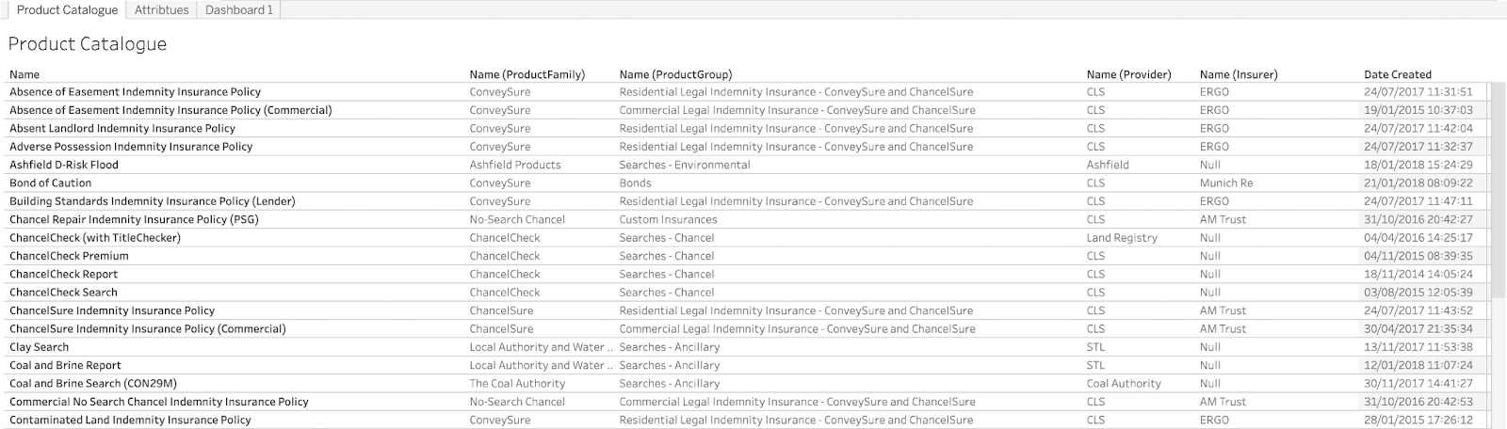This screenshot has height=429, width=1507.
Task: Click date 21/01/2018 08:09:22
Action: (x=1418, y=183)
